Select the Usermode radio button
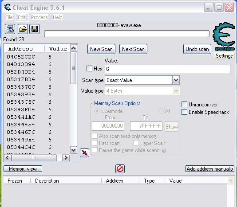237x207 pixels. [97, 111]
